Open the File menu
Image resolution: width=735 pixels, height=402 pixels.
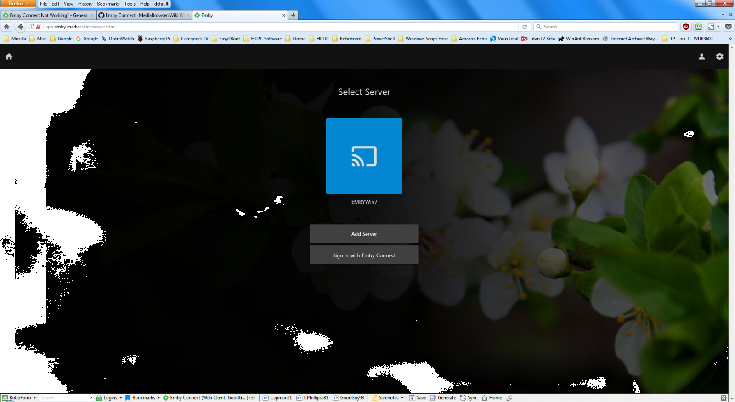[44, 4]
